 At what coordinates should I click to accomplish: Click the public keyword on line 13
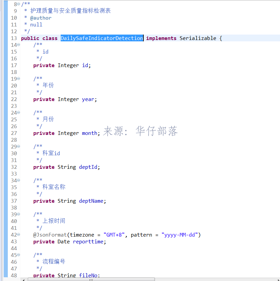30,38
